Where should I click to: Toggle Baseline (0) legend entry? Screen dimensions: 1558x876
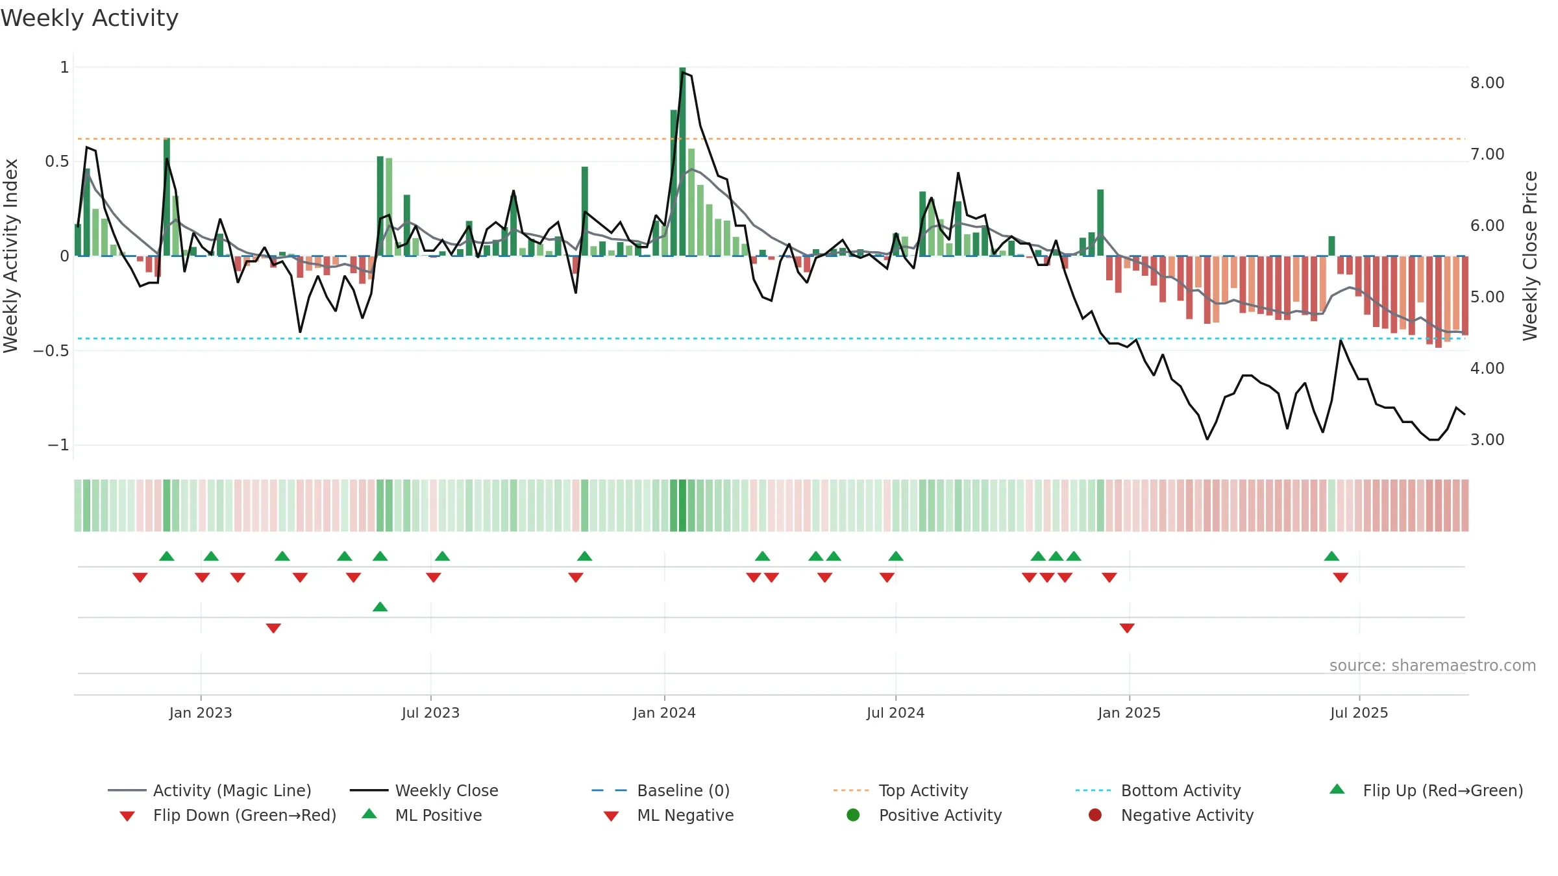click(661, 790)
